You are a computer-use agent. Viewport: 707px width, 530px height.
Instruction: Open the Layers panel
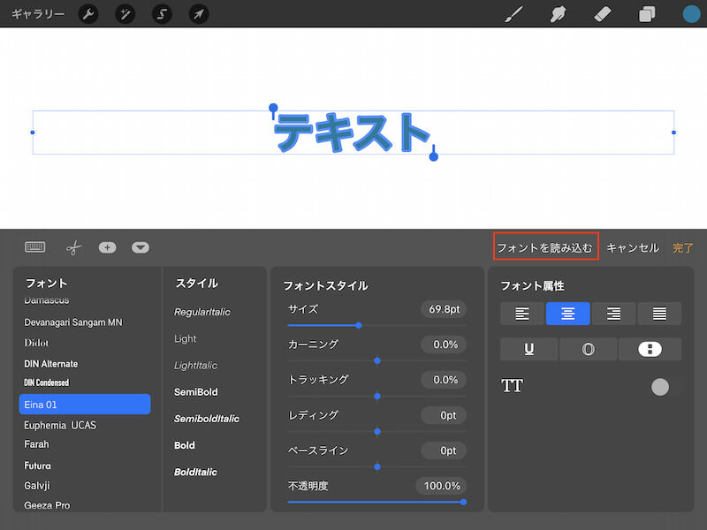[647, 14]
